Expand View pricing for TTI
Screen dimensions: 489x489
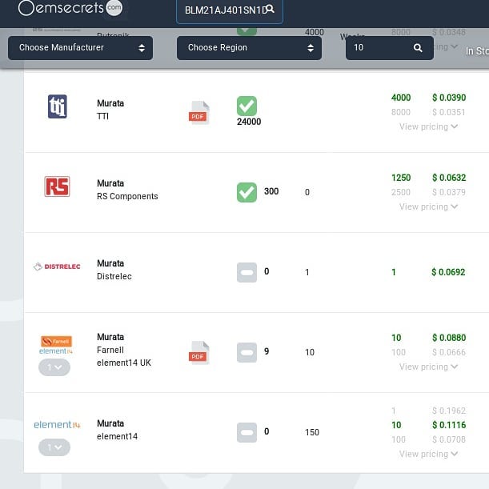[428, 126]
